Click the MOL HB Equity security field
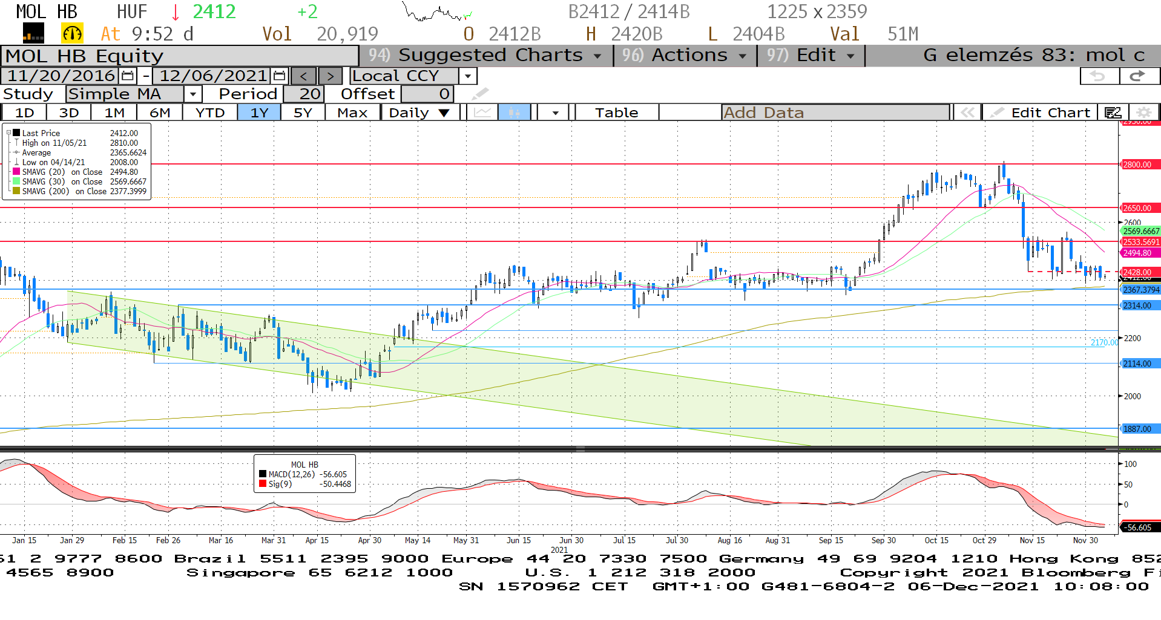 pos(180,56)
